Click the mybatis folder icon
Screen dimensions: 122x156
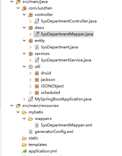pos(24,112)
